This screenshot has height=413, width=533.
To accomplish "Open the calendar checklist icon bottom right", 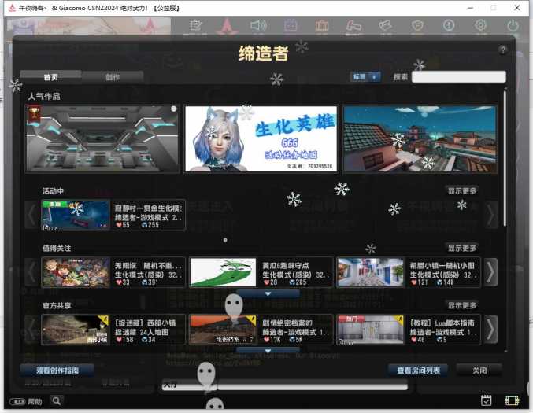I will [487, 400].
